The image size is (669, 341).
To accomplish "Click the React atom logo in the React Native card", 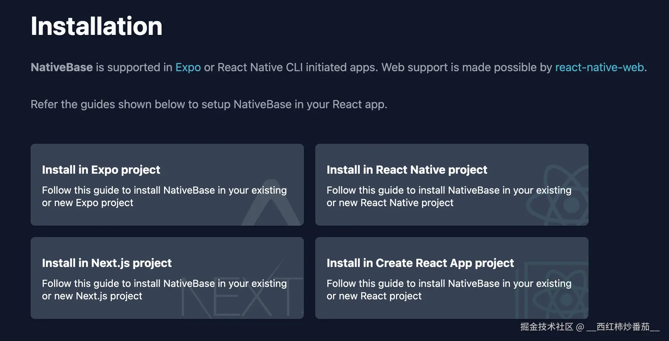I will pos(558,195).
